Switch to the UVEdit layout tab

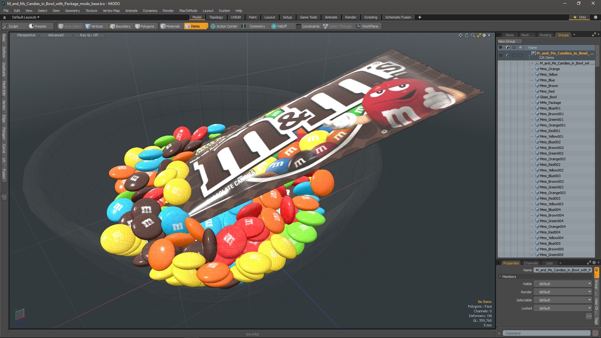236,17
